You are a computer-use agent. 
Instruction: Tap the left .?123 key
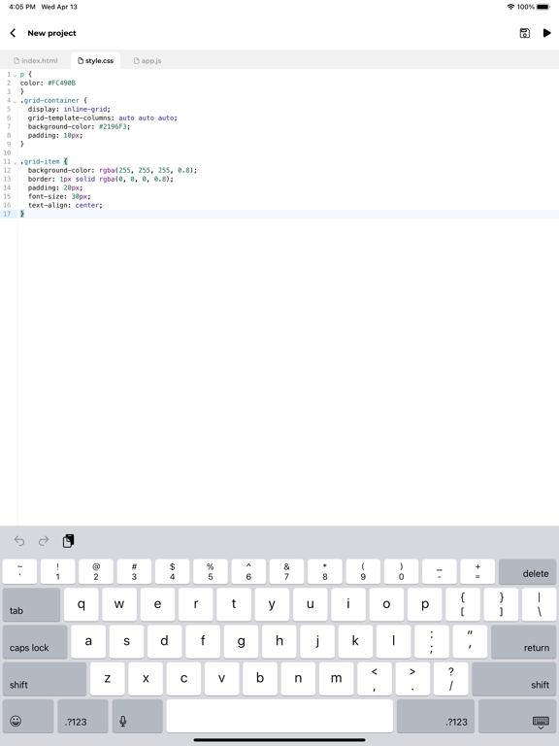[x=82, y=716]
